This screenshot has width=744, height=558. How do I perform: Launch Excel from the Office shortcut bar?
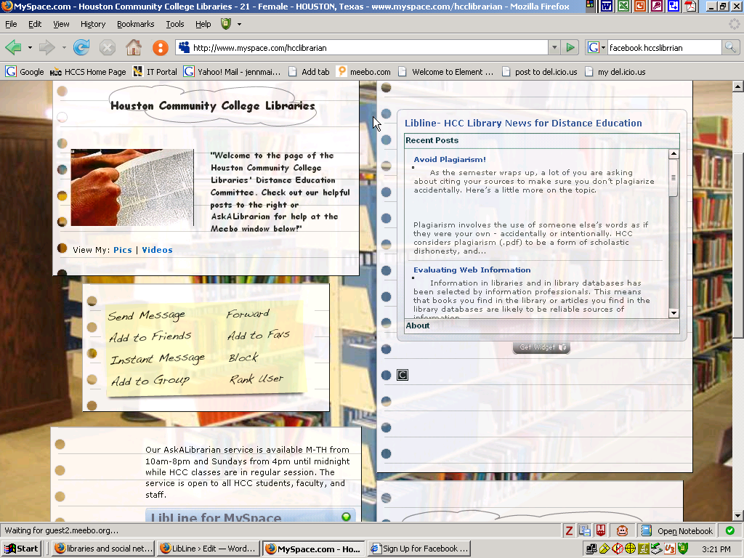tap(623, 6)
